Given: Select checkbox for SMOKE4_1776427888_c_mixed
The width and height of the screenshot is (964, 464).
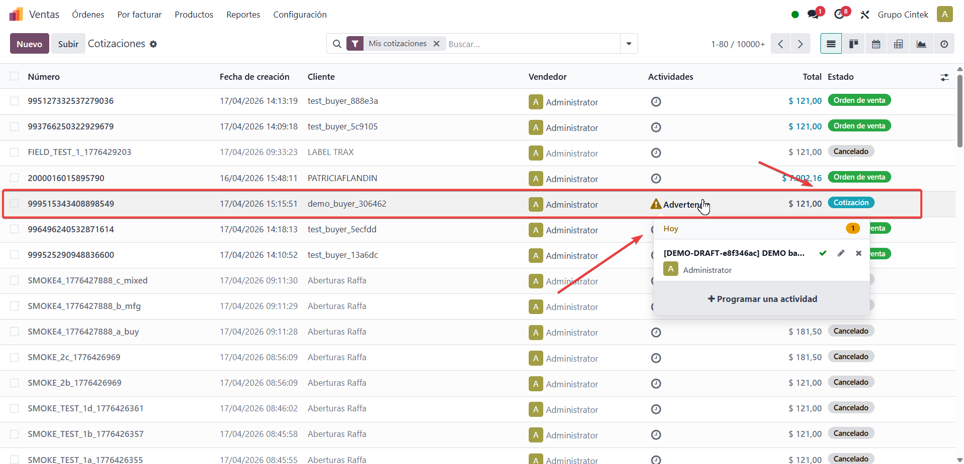Looking at the screenshot, I should [15, 280].
